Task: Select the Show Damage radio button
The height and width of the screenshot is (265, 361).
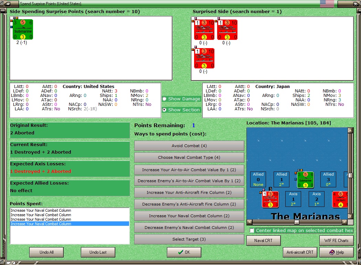Action: 164,99
